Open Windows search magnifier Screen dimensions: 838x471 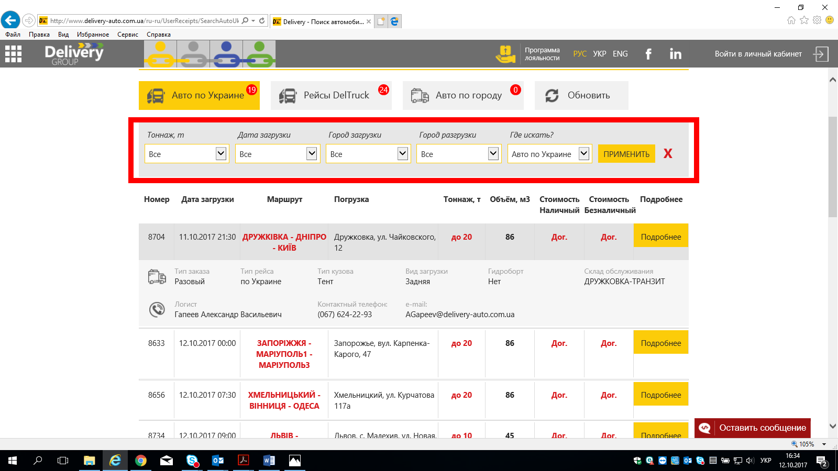tap(38, 461)
